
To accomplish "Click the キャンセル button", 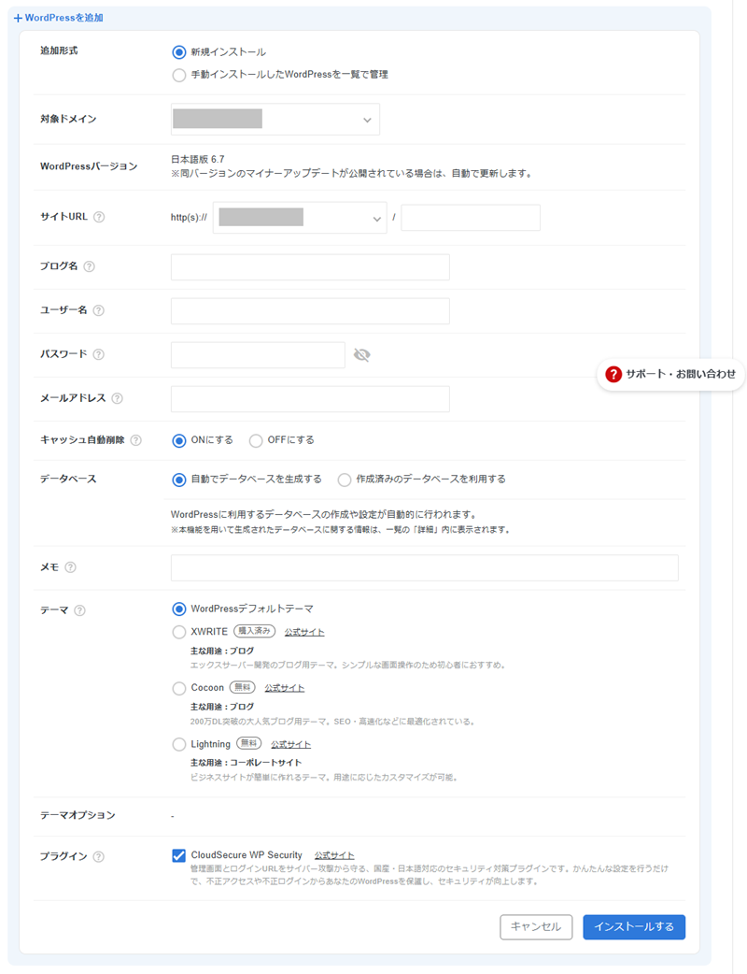I will [x=536, y=926].
